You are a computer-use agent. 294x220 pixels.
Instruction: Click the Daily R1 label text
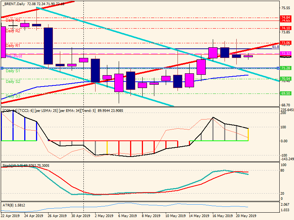(13, 45)
